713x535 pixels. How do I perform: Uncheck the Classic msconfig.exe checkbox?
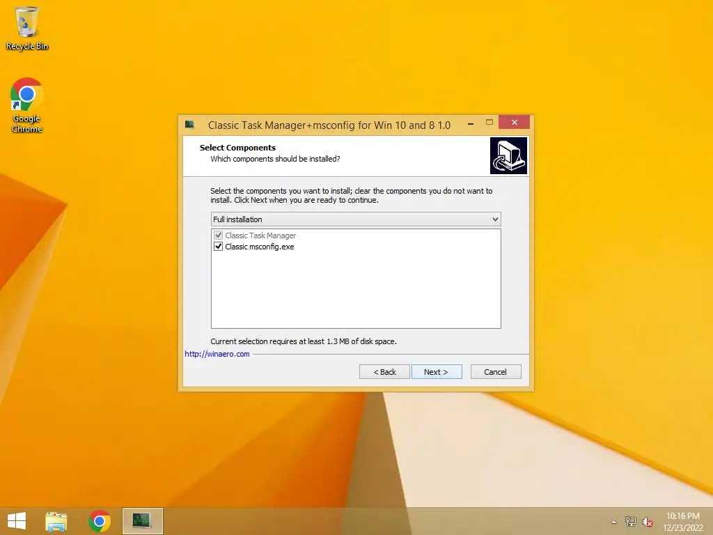point(218,247)
